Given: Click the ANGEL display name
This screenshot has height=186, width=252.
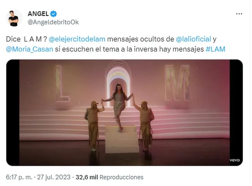Looking at the screenshot, I should click(x=38, y=14).
